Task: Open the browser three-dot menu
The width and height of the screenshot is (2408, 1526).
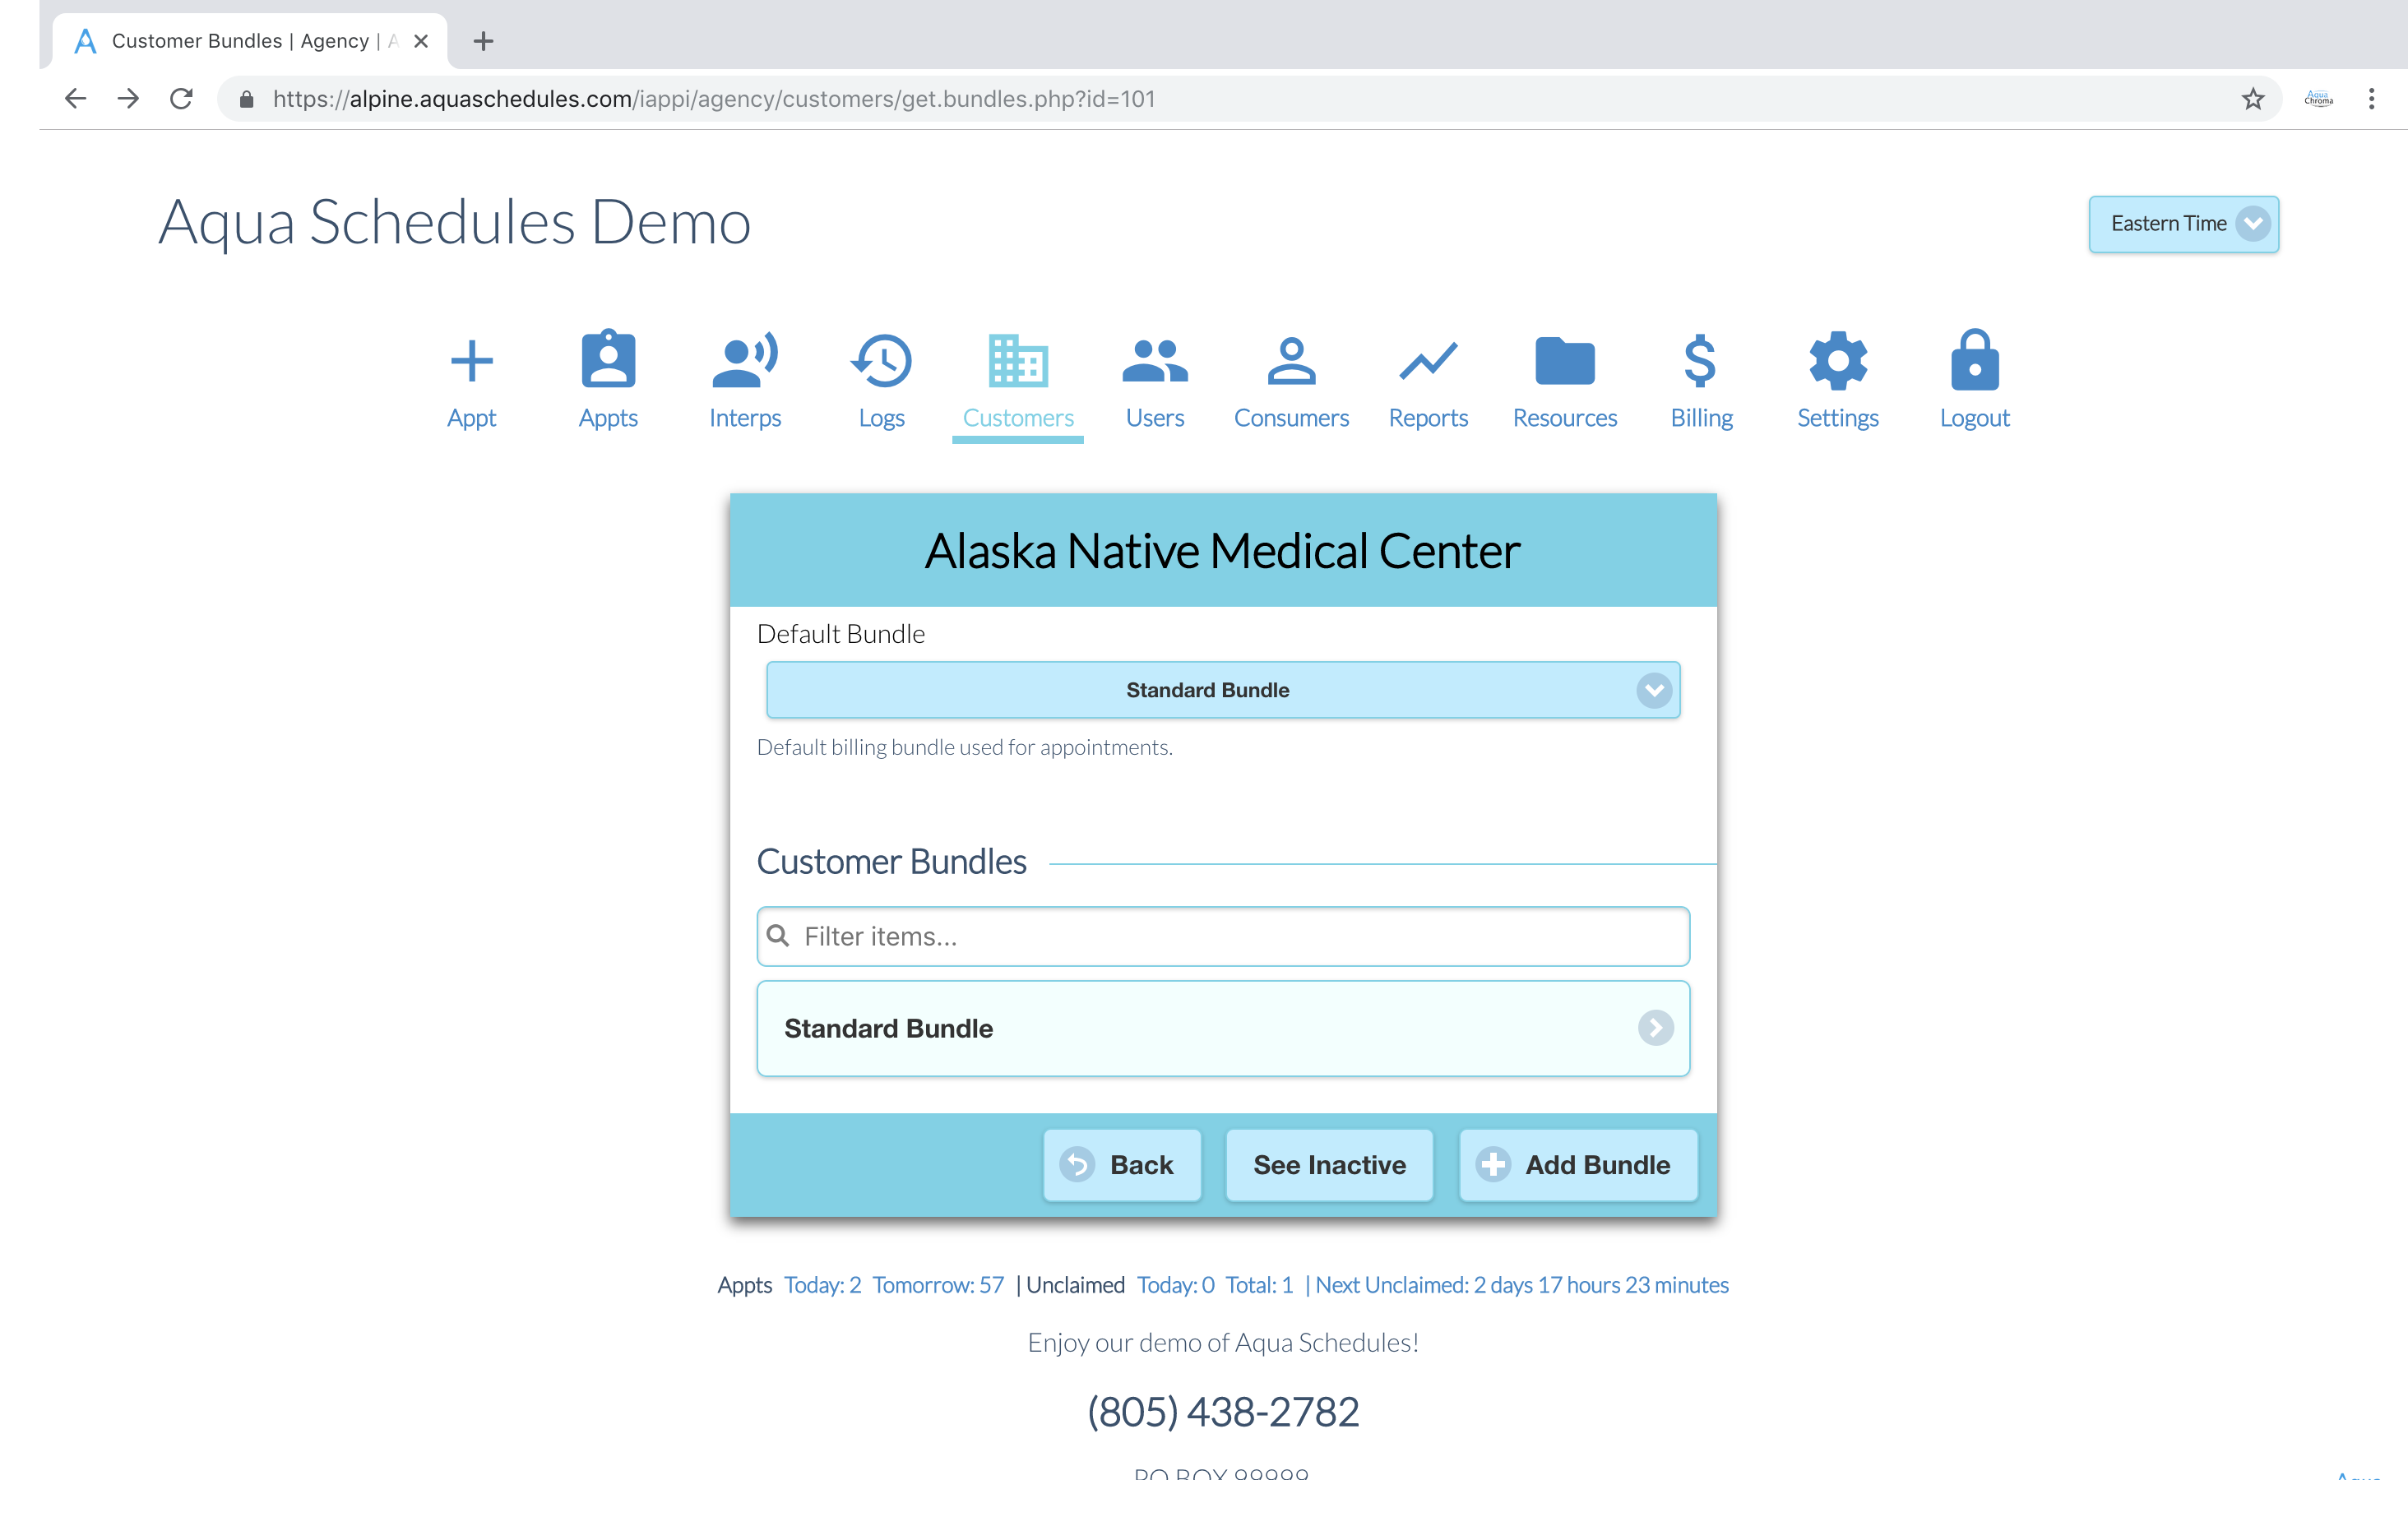Action: [2371, 98]
